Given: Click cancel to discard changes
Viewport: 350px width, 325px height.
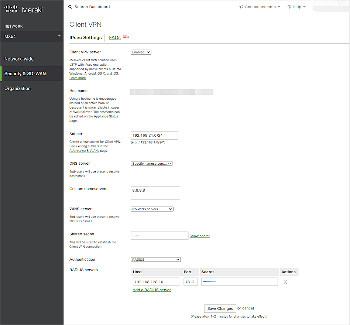Looking at the screenshot, I should [248, 308].
